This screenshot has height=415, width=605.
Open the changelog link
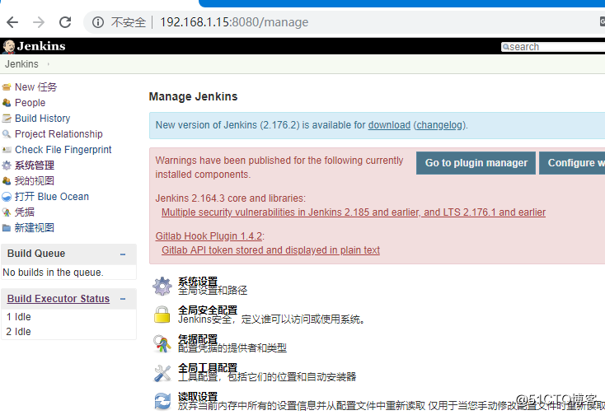click(439, 125)
